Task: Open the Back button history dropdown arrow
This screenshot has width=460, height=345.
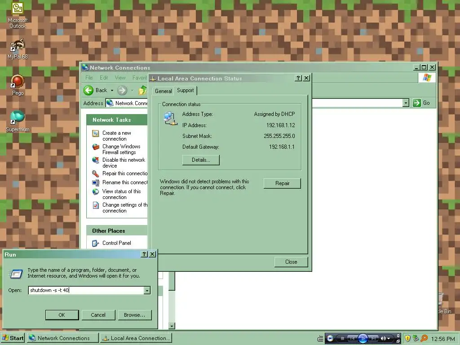Action: [112, 90]
